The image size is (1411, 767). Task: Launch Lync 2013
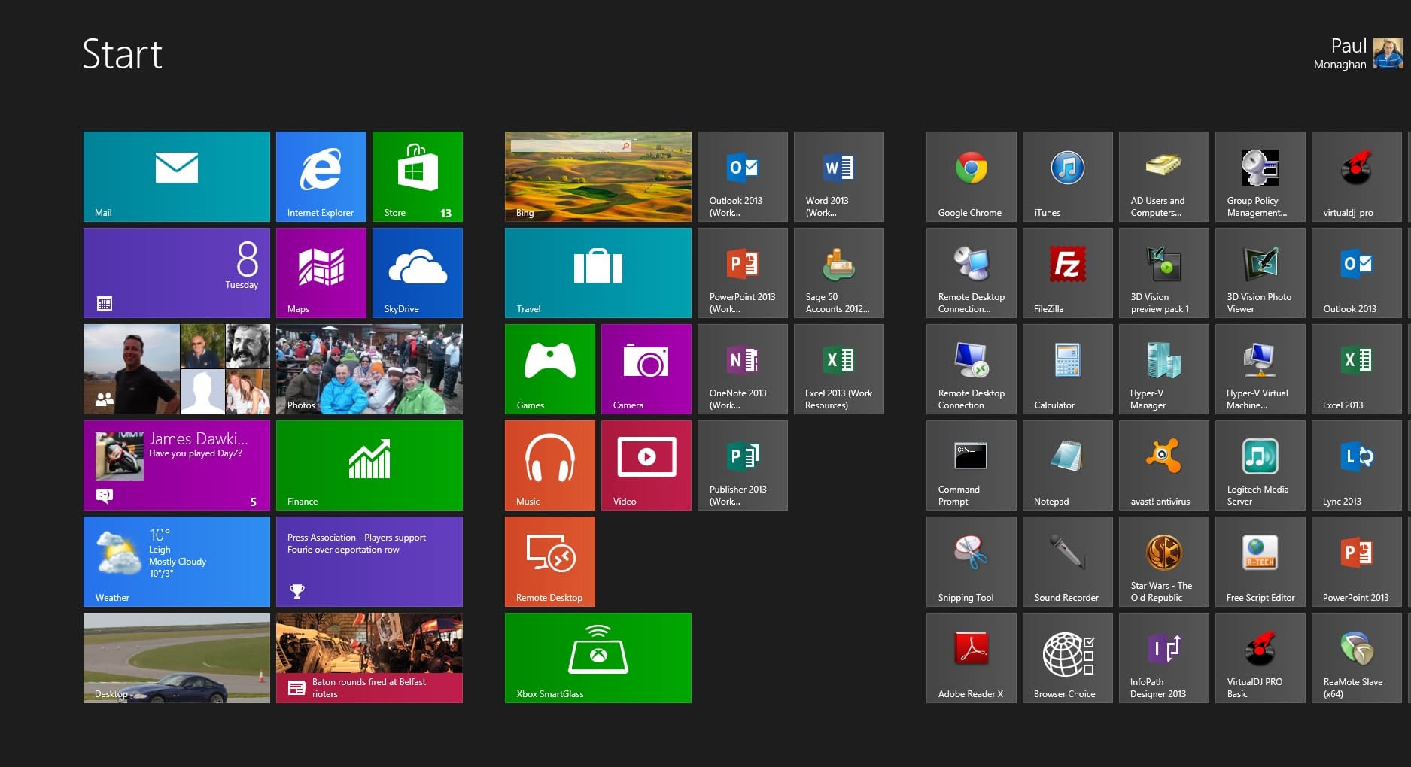click(1357, 465)
